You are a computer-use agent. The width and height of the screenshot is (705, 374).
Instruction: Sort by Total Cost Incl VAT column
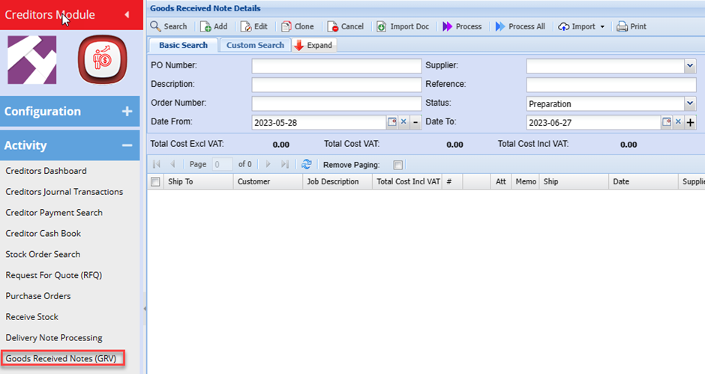407,181
